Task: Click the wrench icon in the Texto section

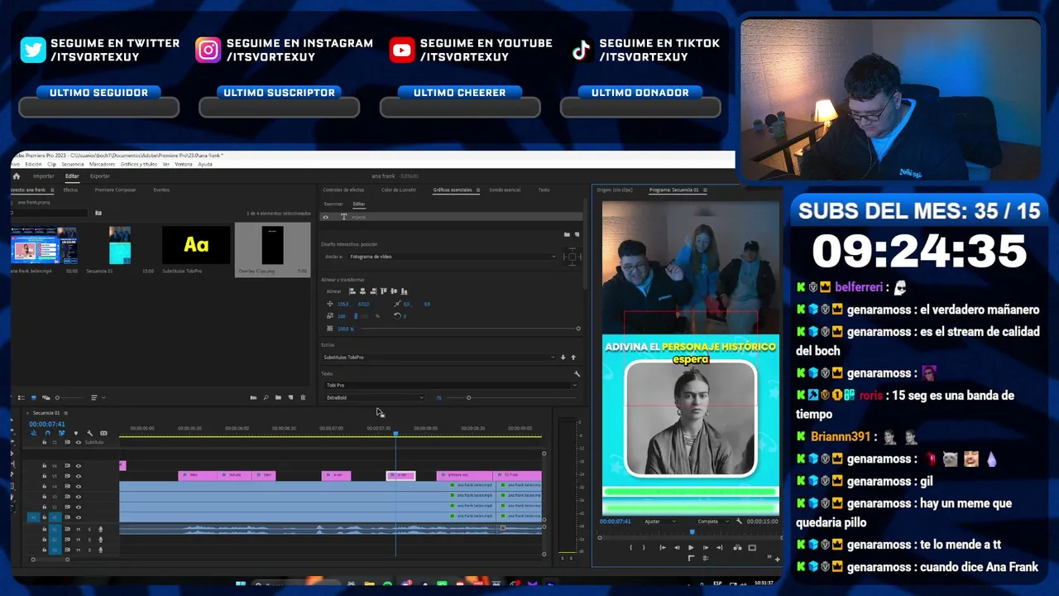Action: tap(577, 373)
